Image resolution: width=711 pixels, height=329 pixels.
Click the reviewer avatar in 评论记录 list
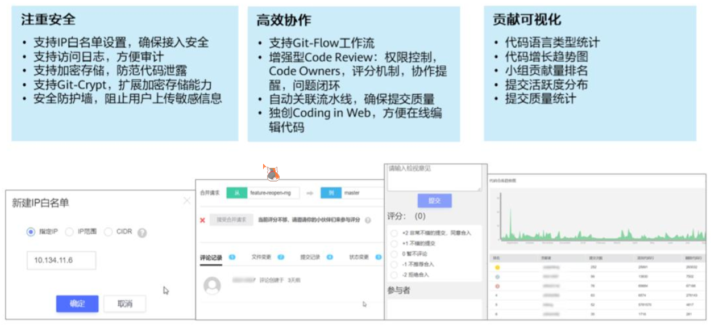pyautogui.click(x=211, y=285)
